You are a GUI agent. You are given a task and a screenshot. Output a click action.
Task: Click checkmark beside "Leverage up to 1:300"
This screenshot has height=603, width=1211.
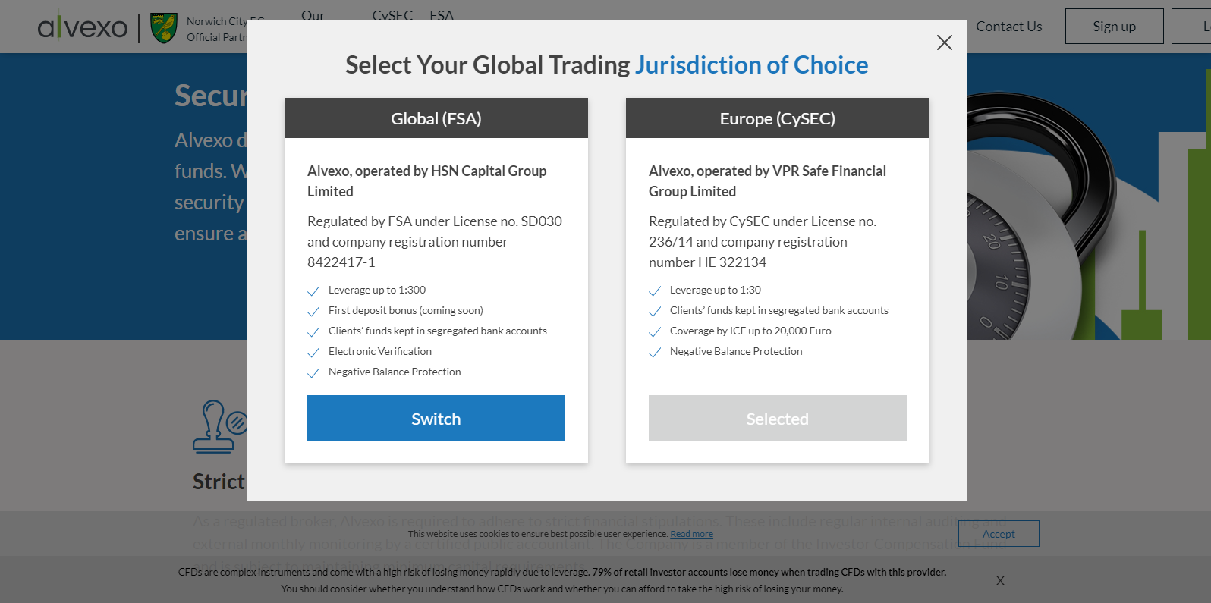(x=313, y=291)
